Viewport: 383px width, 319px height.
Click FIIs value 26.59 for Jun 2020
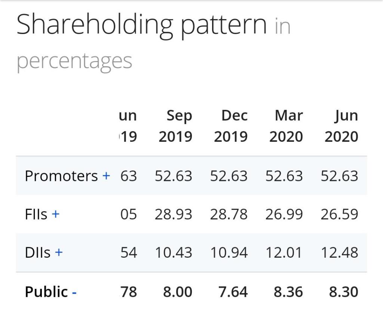(339, 214)
